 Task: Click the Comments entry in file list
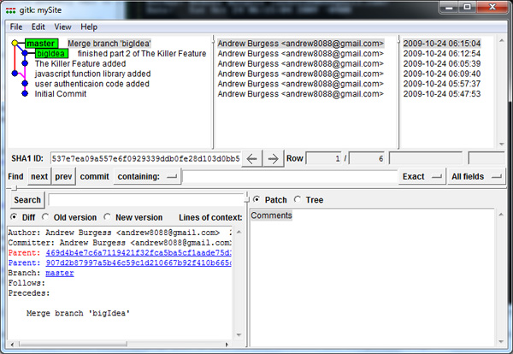tap(271, 215)
